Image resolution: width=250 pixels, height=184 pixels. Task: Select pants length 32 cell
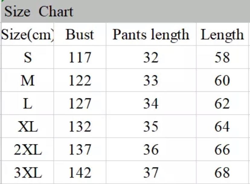151,57
